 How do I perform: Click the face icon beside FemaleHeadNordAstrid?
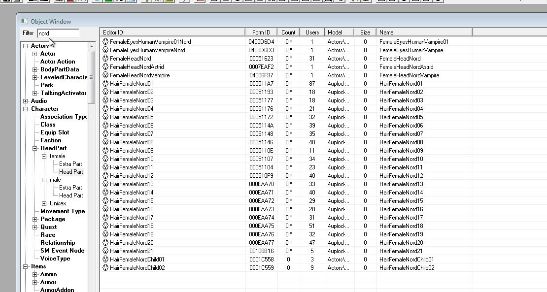[x=105, y=66]
